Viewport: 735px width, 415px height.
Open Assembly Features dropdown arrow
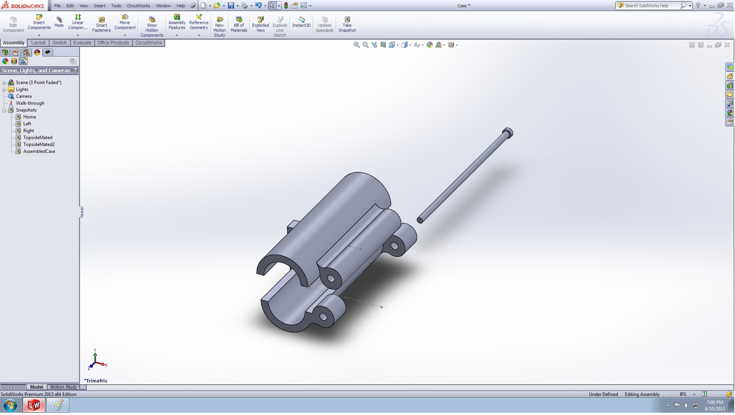pyautogui.click(x=177, y=36)
